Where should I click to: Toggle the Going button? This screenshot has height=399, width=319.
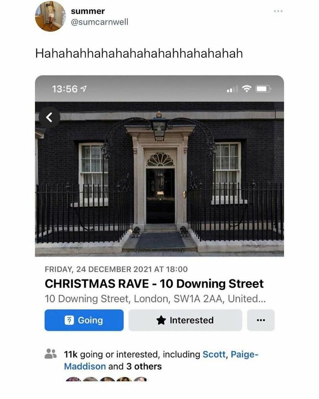point(84,320)
